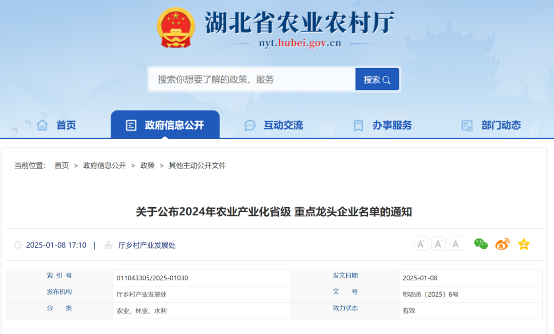Click the 搜索 search button
The image size is (554, 334).
click(x=377, y=79)
